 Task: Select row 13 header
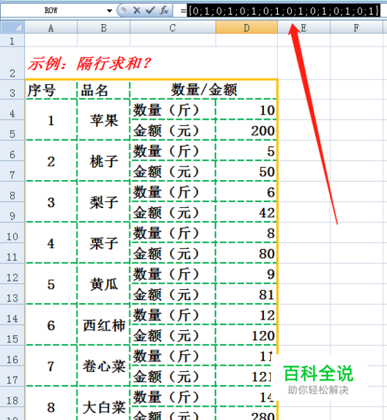coord(12,295)
